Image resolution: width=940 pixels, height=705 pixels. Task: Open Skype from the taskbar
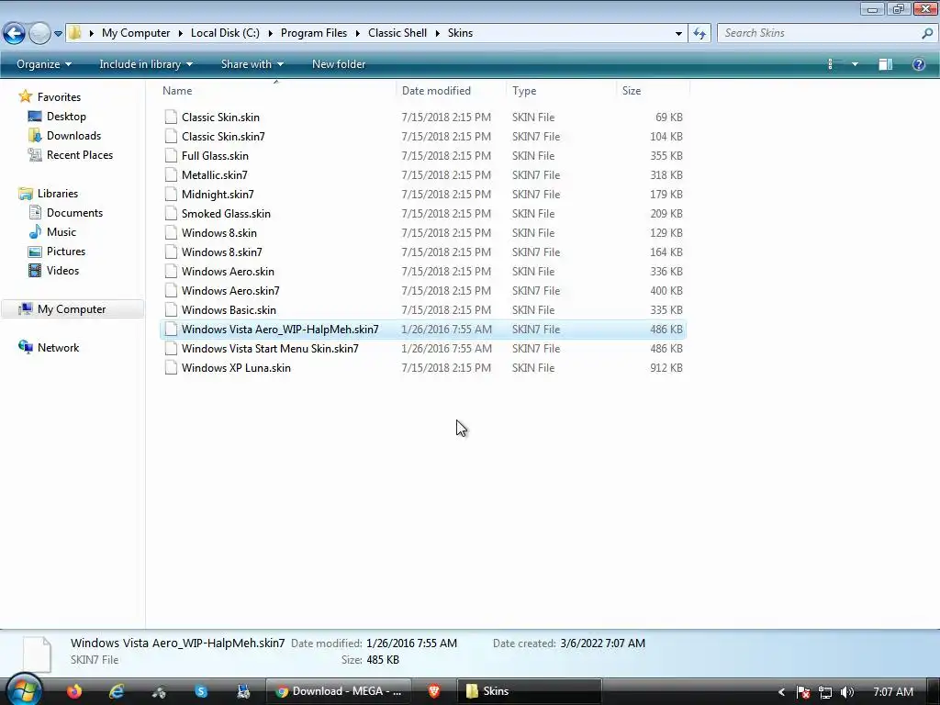click(201, 691)
